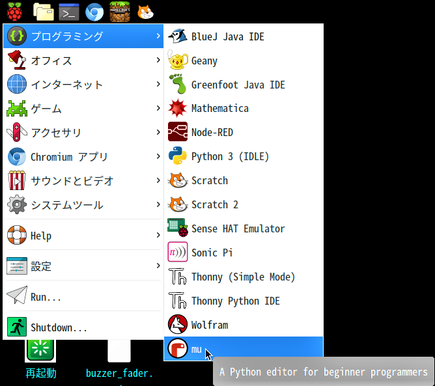This screenshot has height=386, width=435.
Task: Click the mu text label
Action: [197, 350]
